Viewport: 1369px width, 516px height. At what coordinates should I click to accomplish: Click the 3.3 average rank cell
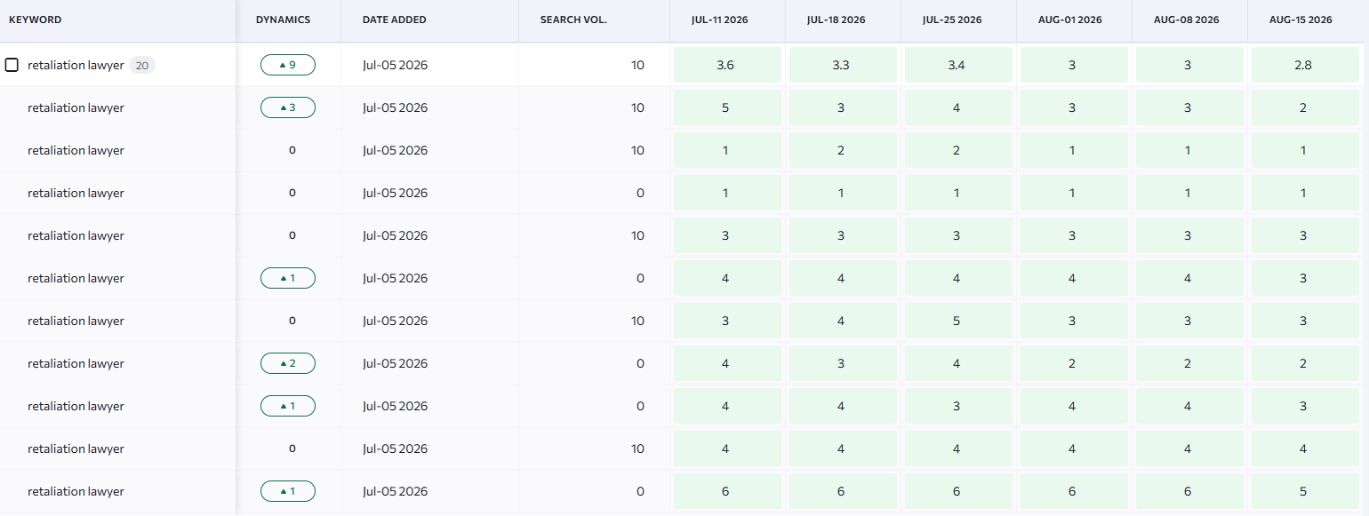point(843,65)
